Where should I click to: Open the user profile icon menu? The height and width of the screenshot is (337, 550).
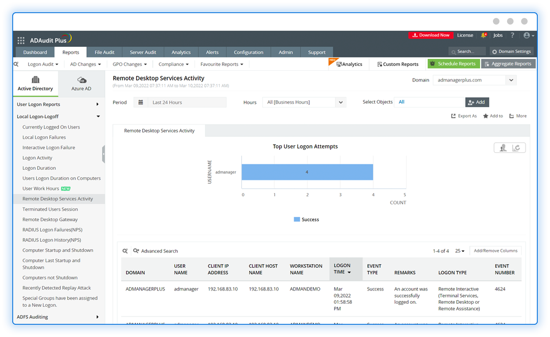(528, 35)
